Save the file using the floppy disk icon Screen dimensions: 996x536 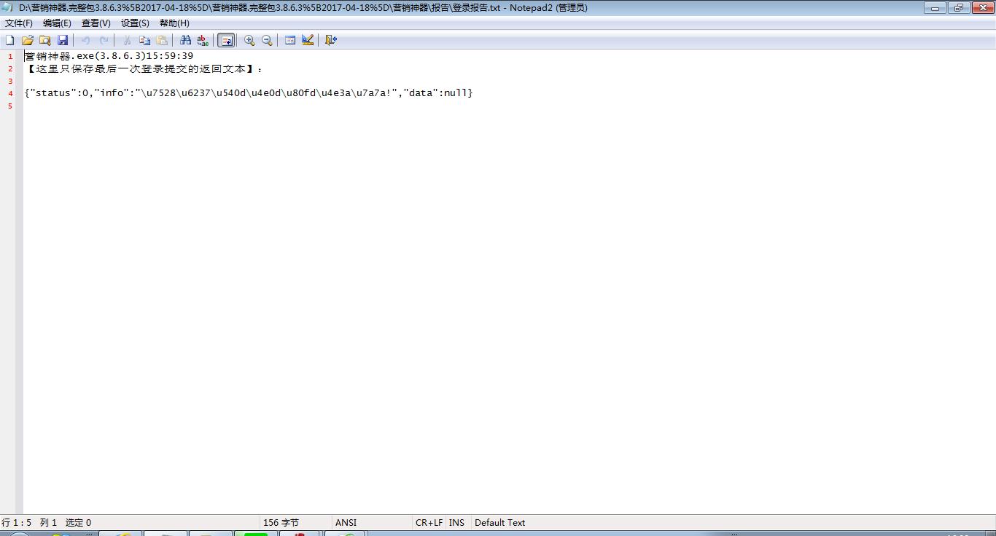click(63, 40)
